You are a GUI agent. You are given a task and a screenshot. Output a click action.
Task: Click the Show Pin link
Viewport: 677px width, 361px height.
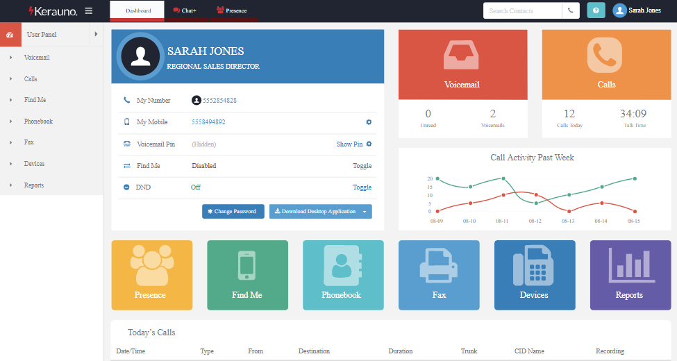coord(349,144)
